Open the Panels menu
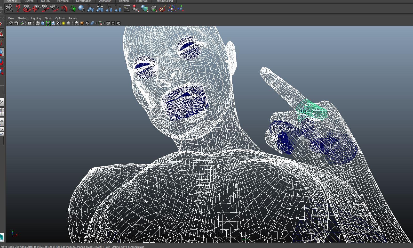This screenshot has height=248, width=413. [x=73, y=18]
